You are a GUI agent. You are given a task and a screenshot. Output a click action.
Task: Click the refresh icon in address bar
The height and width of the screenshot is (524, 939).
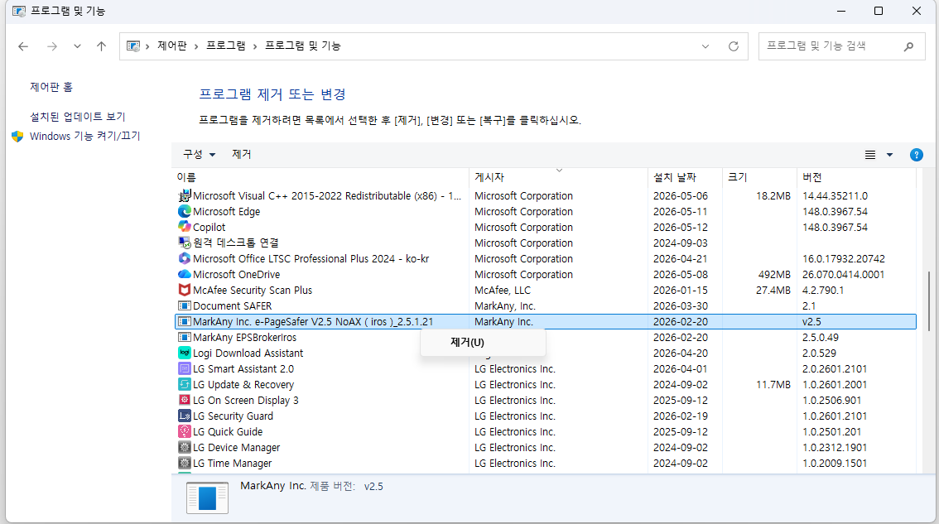(734, 46)
